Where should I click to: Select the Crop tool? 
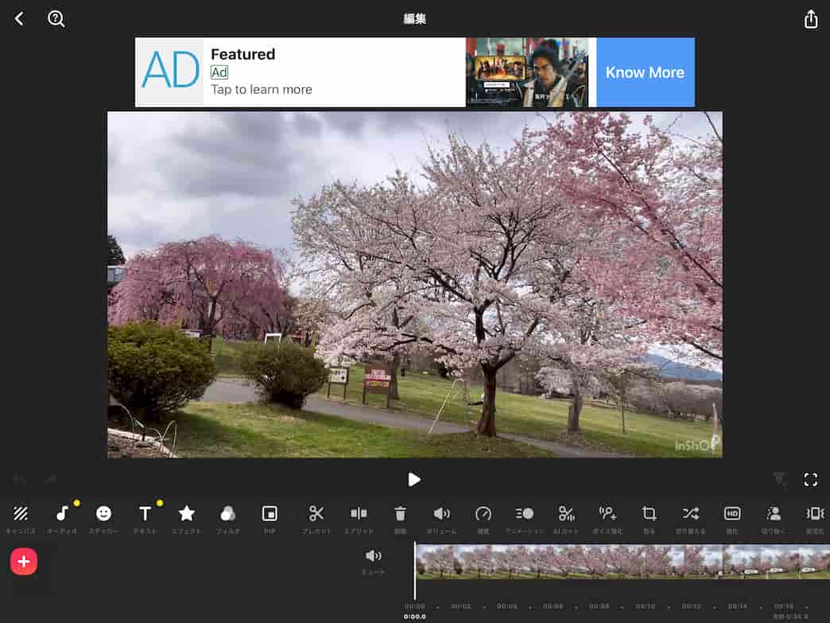coord(649,514)
